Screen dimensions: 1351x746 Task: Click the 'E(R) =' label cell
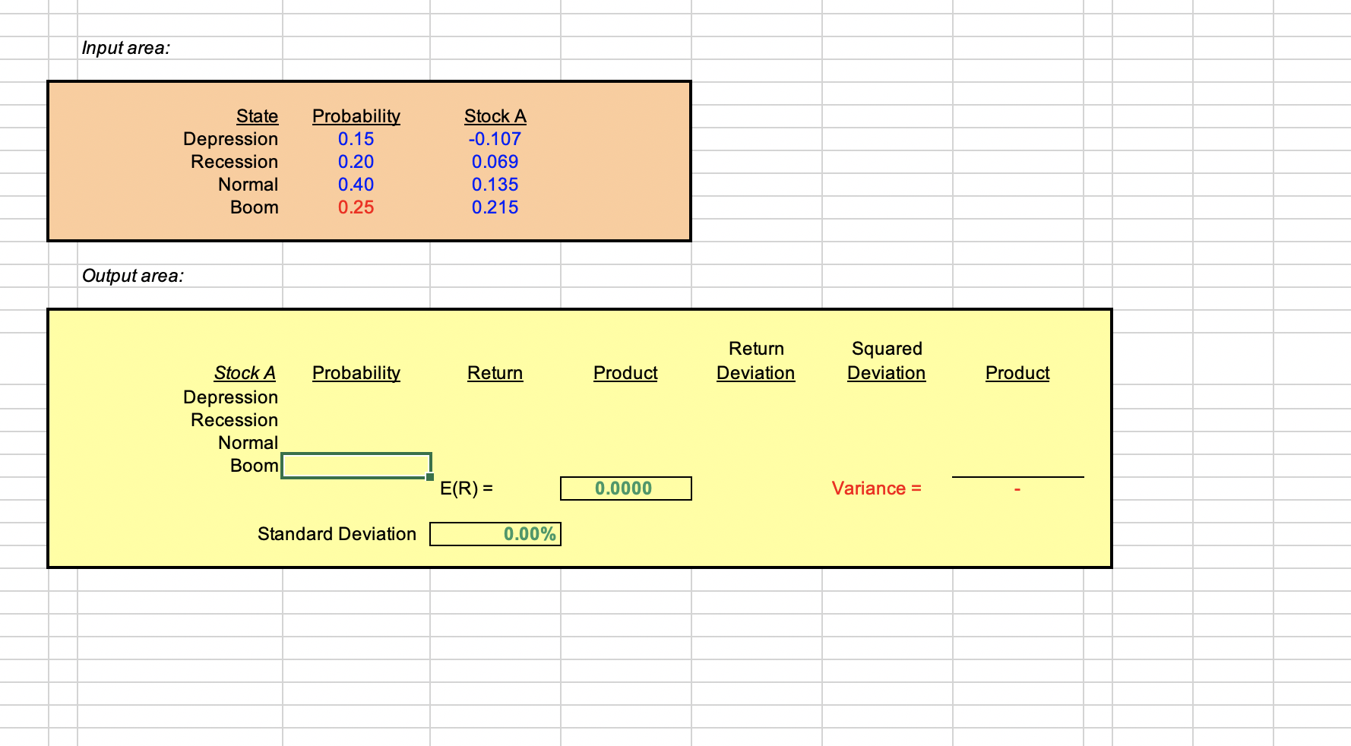(x=467, y=488)
